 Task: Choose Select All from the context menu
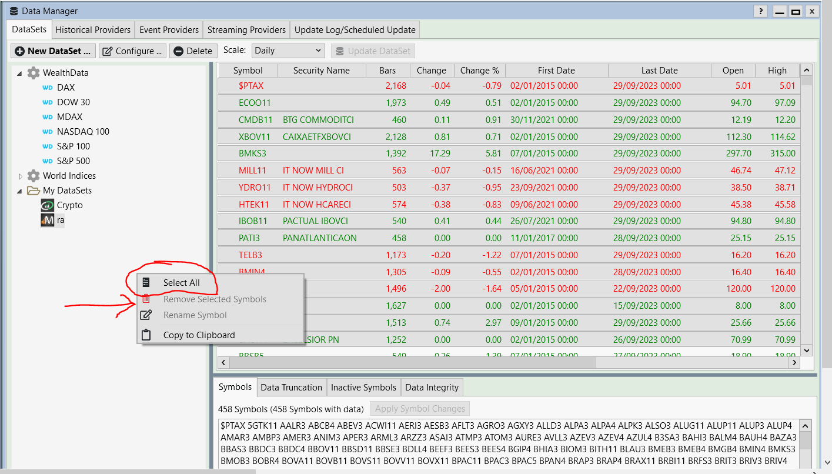pos(181,283)
